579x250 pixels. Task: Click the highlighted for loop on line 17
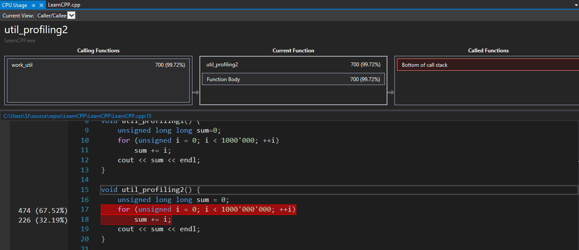coord(199,209)
